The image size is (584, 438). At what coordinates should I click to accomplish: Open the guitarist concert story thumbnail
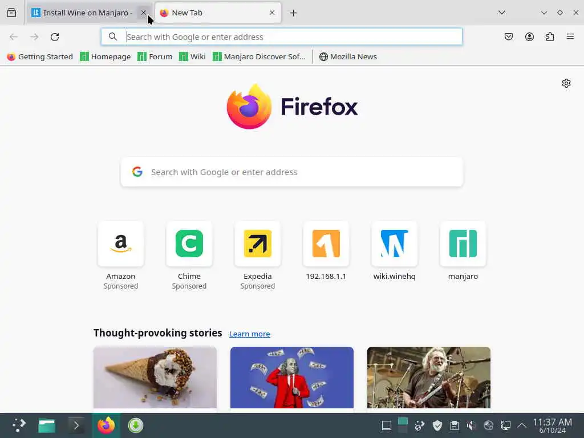429,378
